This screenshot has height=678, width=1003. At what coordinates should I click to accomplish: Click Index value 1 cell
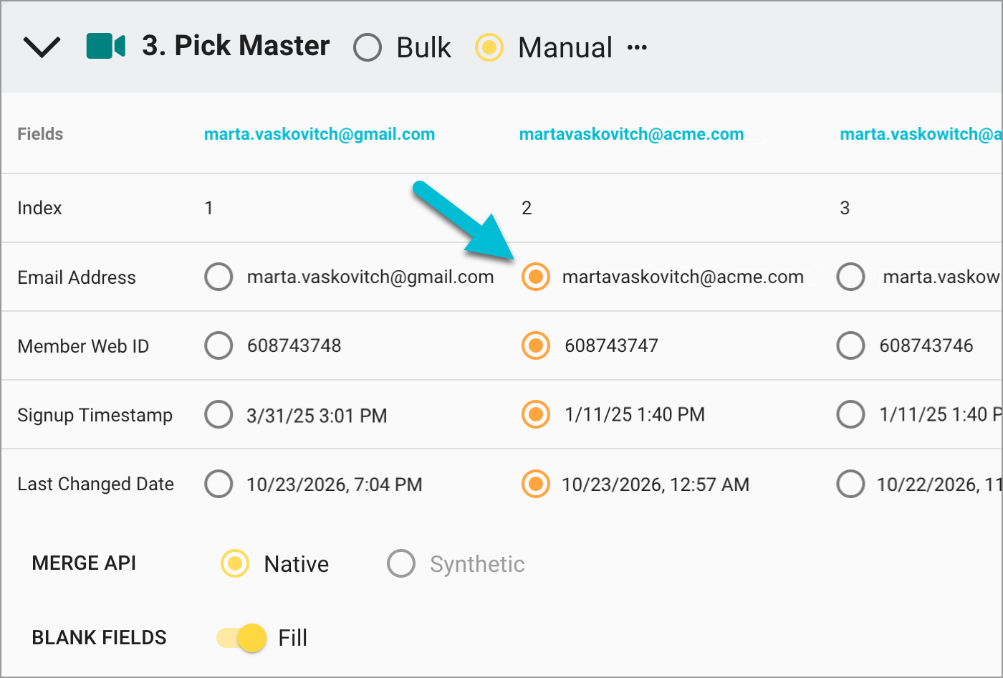[208, 208]
